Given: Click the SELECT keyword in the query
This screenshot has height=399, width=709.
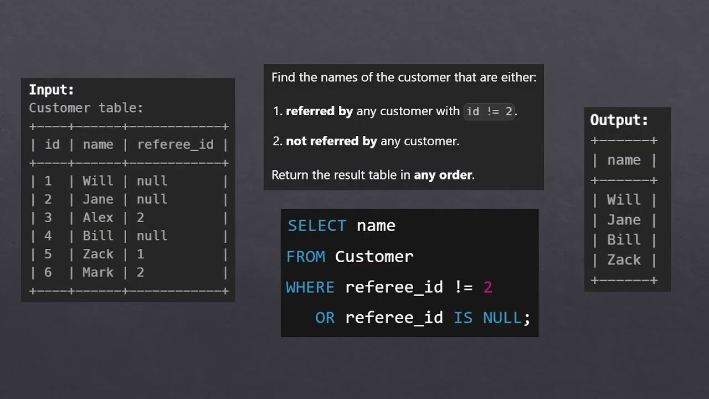Looking at the screenshot, I should coord(317,226).
